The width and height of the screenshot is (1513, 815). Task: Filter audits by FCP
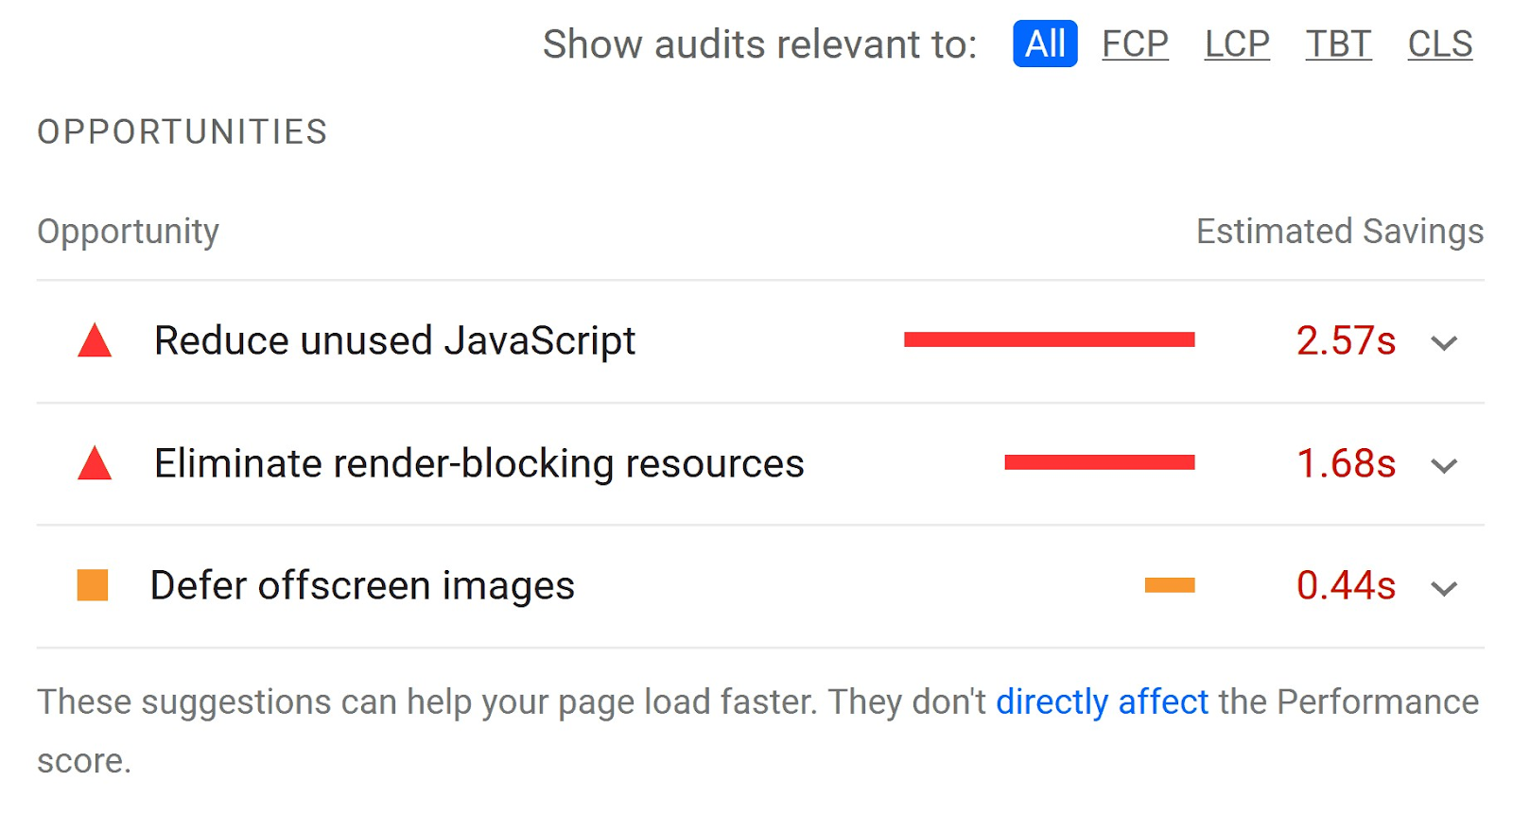coord(1135,43)
